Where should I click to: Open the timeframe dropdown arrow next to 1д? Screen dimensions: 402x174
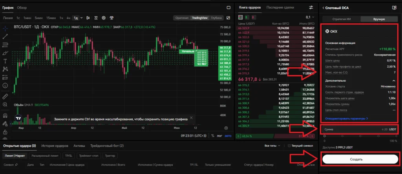82,18
